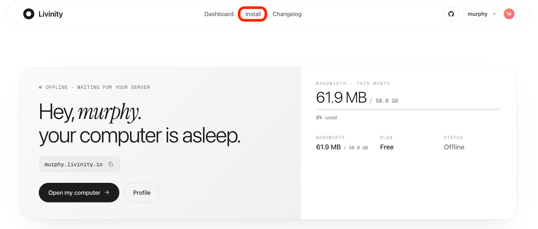Screen dimensions: 538x229
Task: Click the Livinity circle logo icon
Action: click(x=29, y=14)
